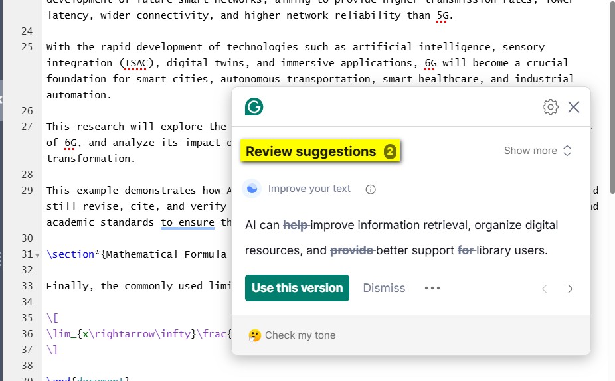This screenshot has height=381, width=615.
Task: Open more options ellipsis menu
Action: 432,288
